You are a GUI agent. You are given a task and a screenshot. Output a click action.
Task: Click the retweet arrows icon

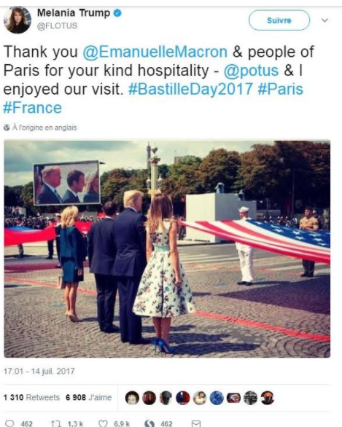tap(56, 423)
